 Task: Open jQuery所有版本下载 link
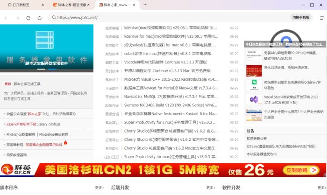pyautogui.click(x=21, y=124)
